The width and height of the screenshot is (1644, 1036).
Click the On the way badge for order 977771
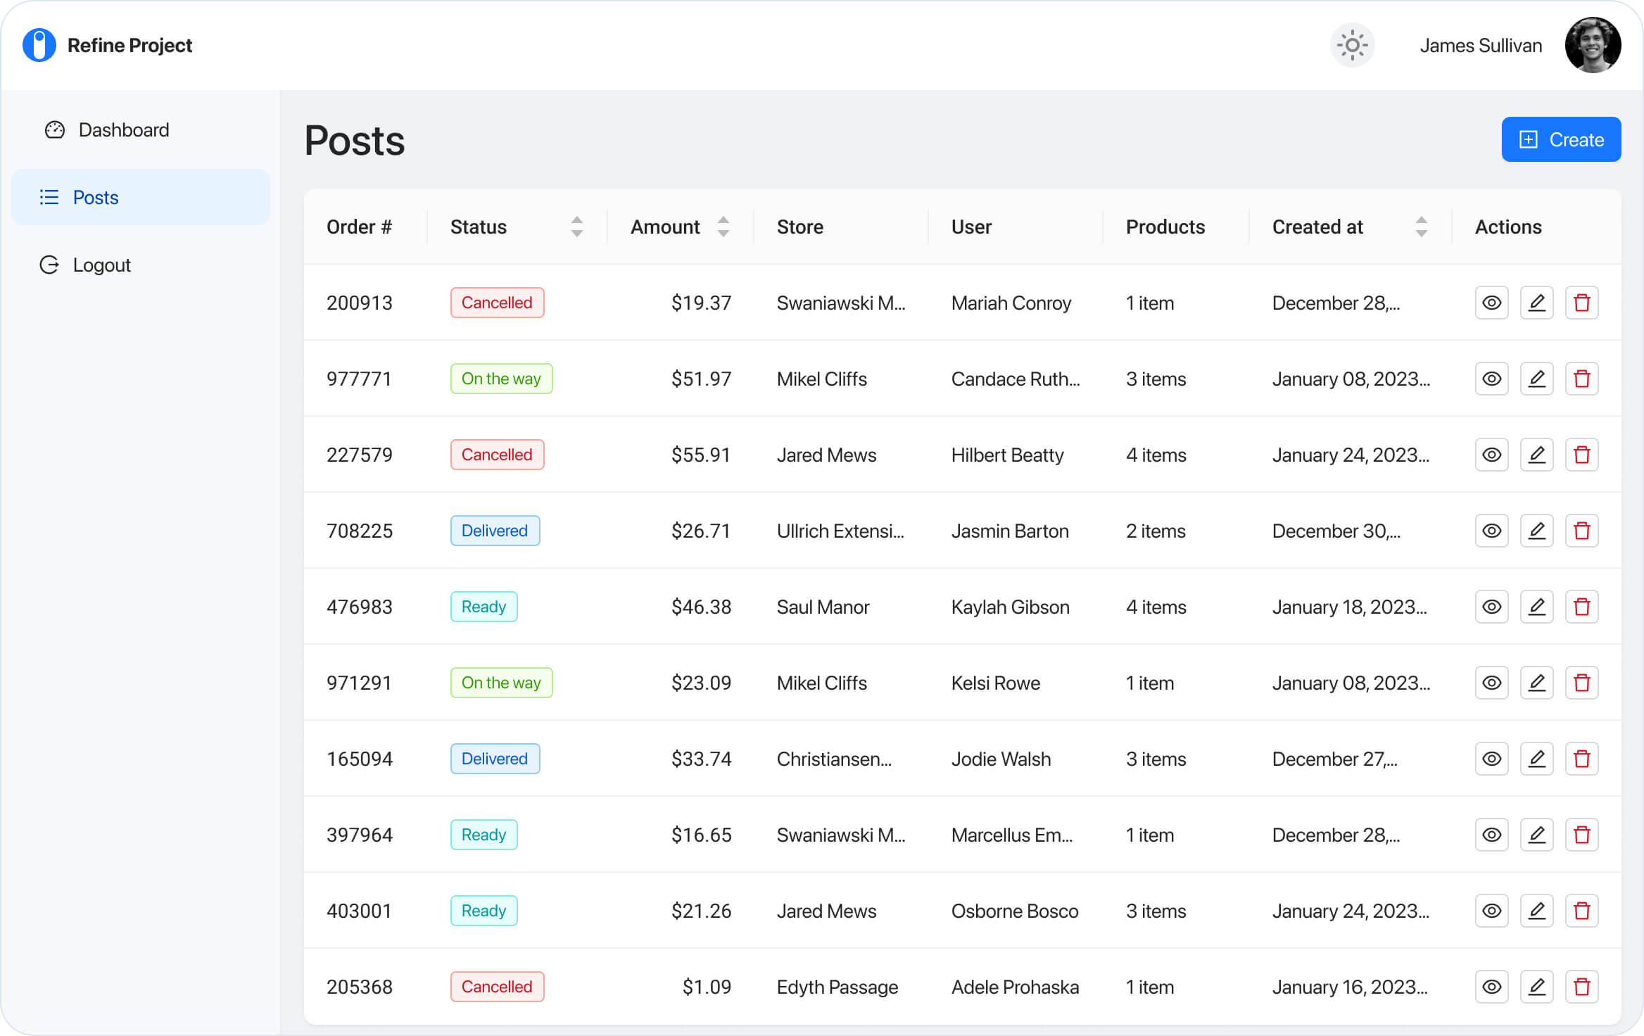tap(501, 379)
